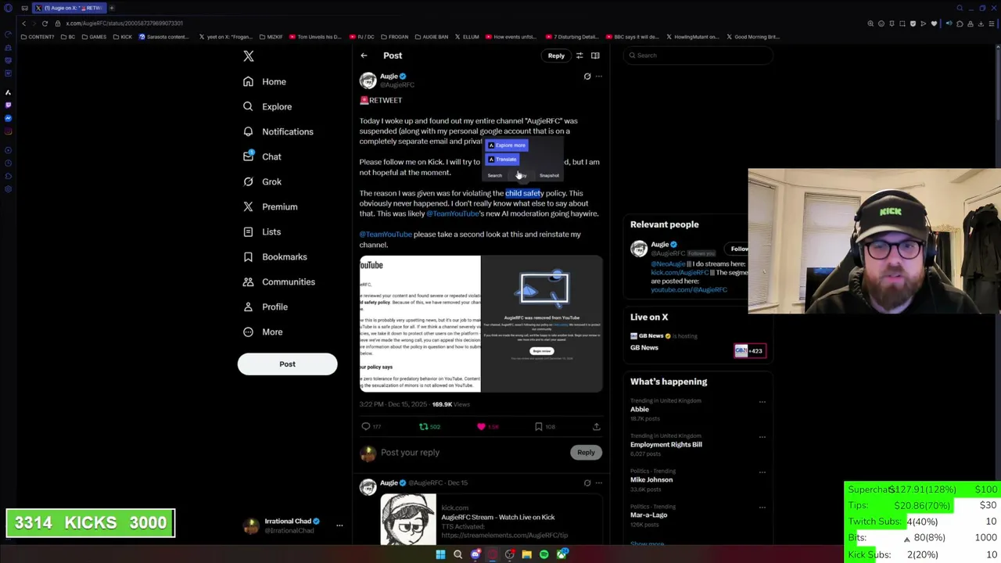Click the browser address bar URL
Viewport: 1001px width, 563px height.
[124, 23]
